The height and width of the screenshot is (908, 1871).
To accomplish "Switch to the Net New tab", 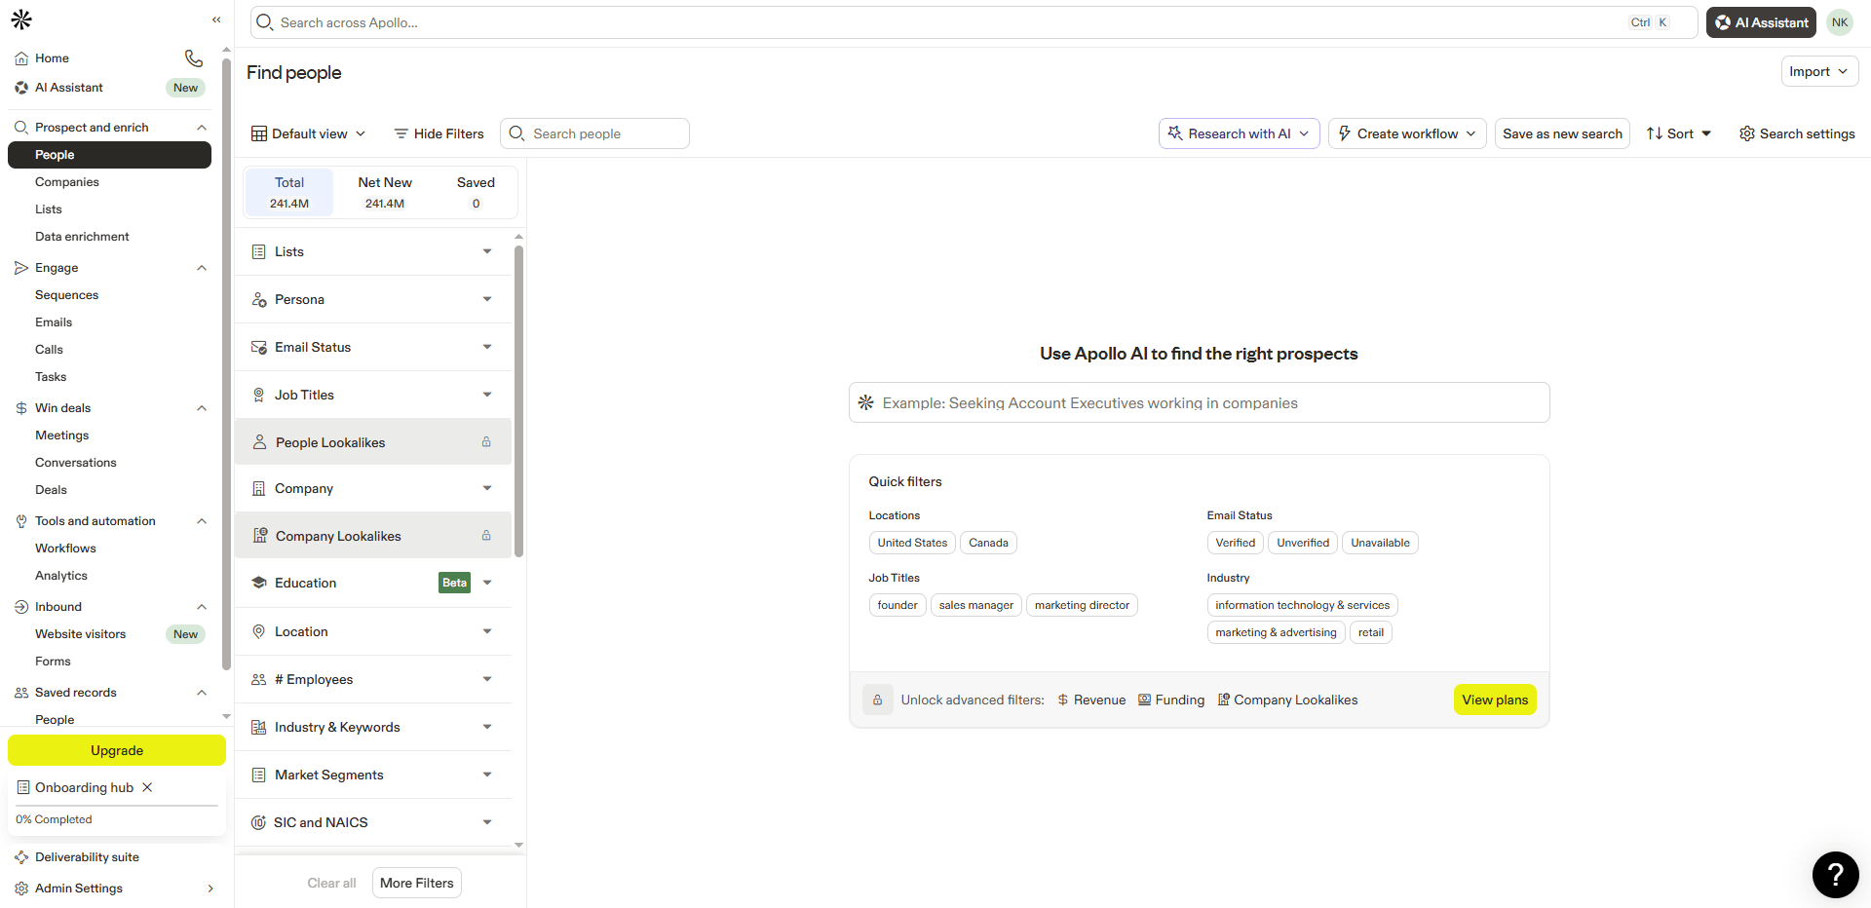I will [x=385, y=192].
